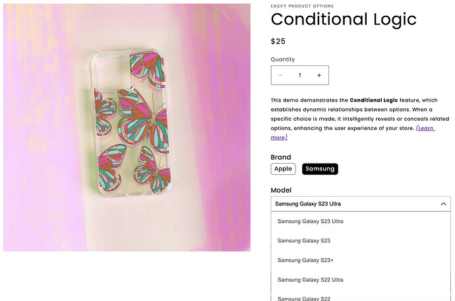
Task: Pick Samsung Galaxy S23+ model option
Action: point(305,260)
